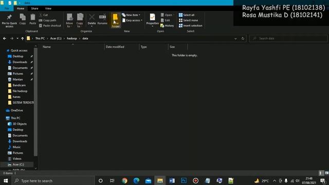The height and width of the screenshot is (185, 329).
Task: Open file hadoop folder in sidebar
Action: coord(20,91)
